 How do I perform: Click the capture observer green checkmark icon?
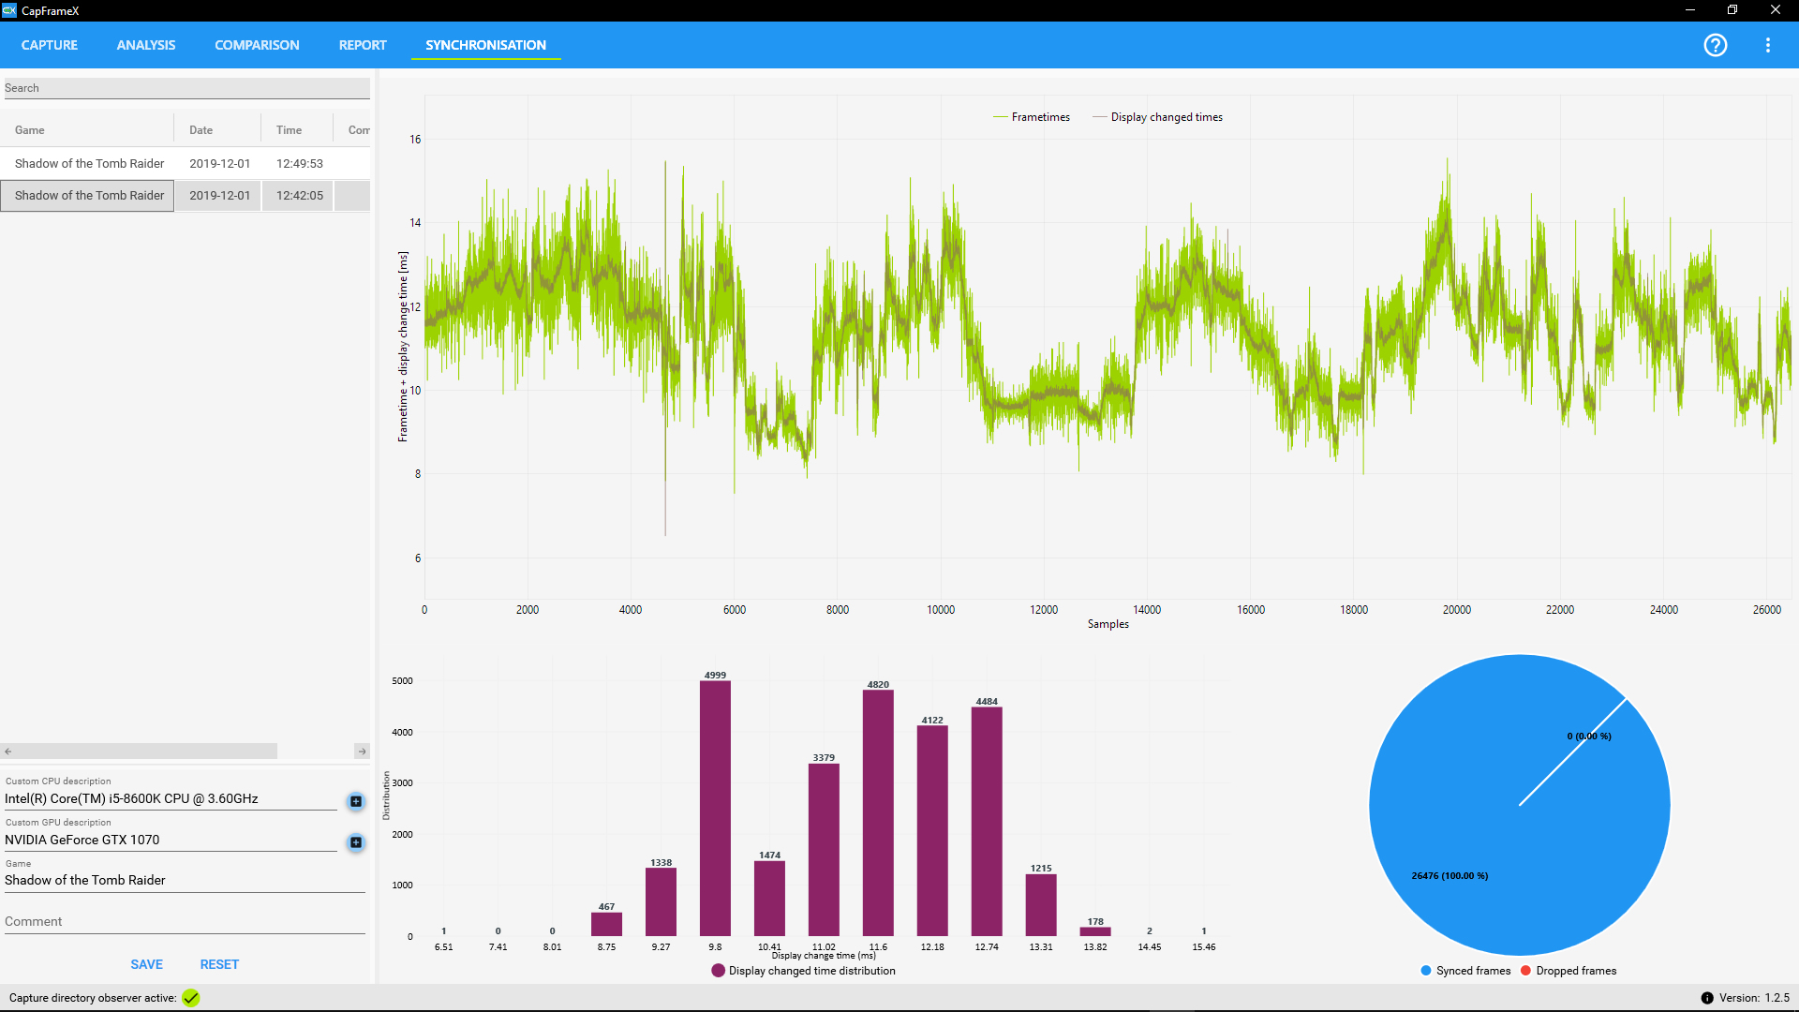tap(191, 998)
